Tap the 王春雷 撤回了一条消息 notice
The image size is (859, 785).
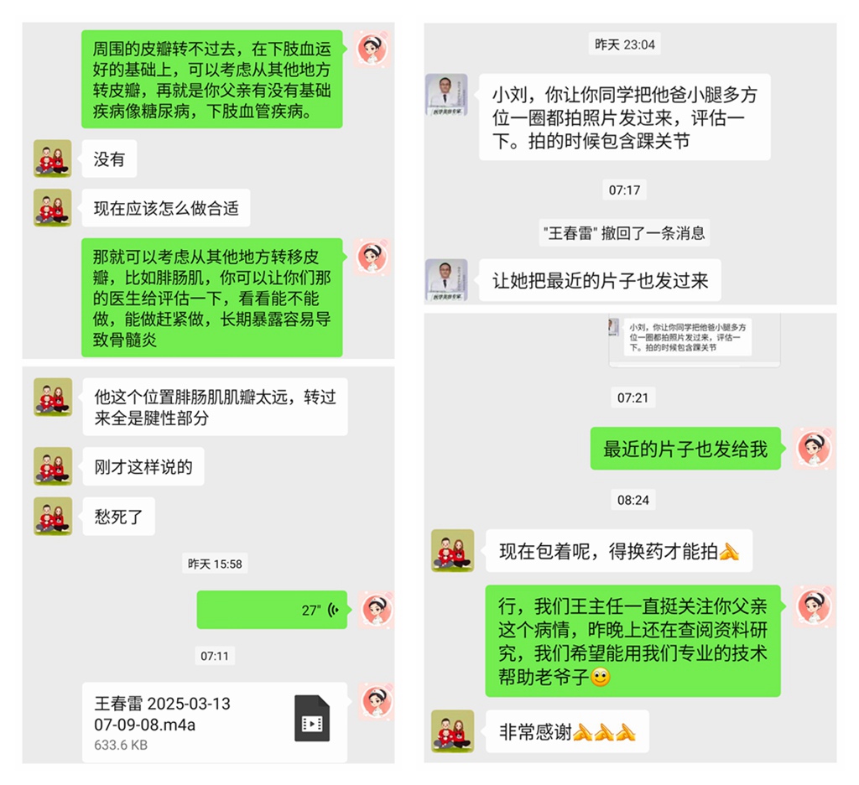pyautogui.click(x=624, y=233)
